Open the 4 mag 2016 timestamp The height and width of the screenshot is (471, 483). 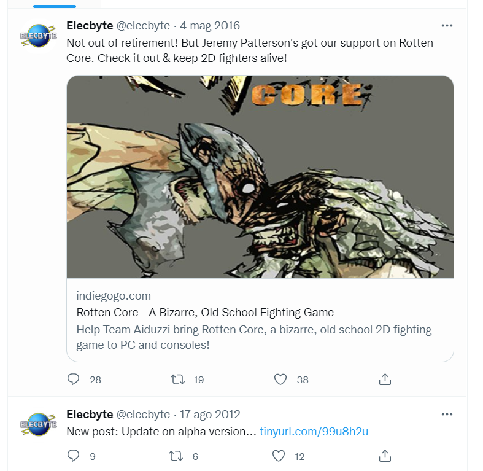point(210,26)
